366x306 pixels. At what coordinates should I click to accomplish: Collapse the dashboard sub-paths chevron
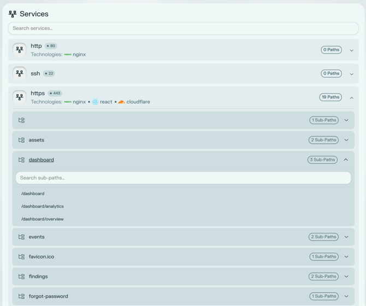click(346, 160)
